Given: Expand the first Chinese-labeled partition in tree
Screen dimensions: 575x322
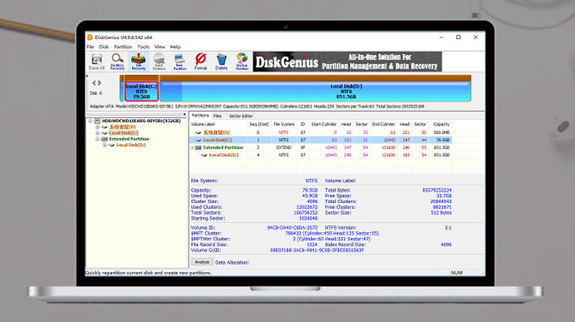Looking at the screenshot, I should tap(97, 127).
